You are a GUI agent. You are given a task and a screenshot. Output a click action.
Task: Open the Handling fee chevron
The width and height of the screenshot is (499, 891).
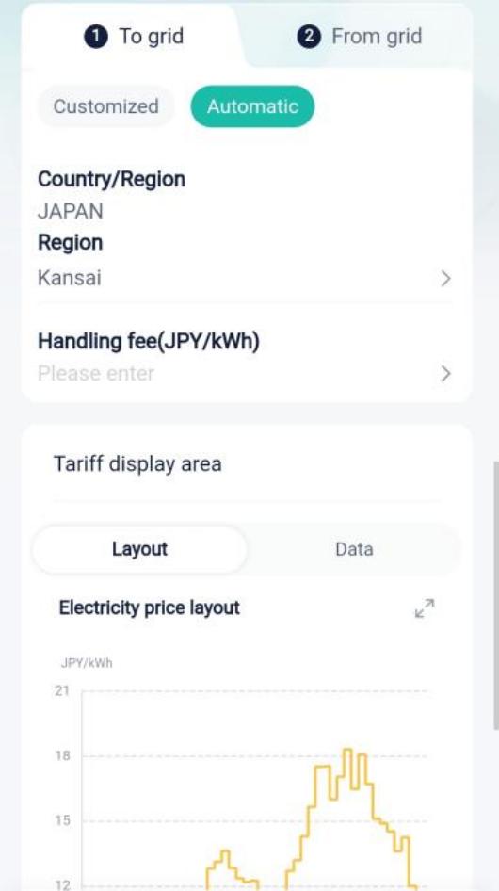(445, 374)
